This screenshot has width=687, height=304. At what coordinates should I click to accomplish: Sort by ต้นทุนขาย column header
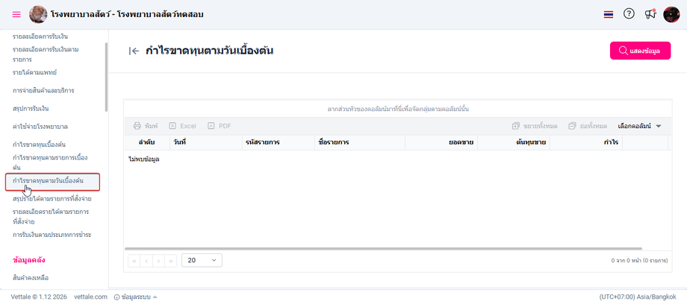[x=514, y=142]
